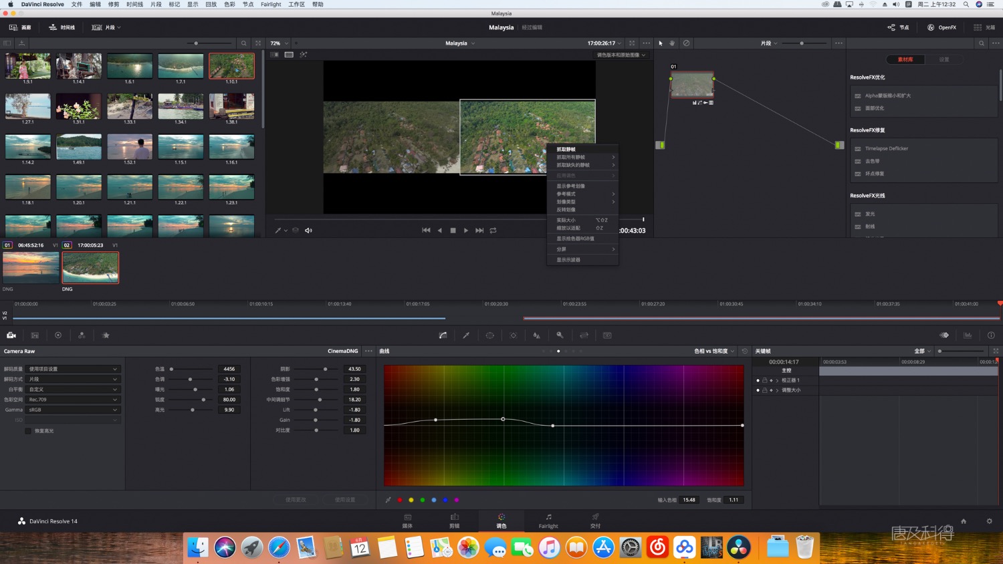The height and width of the screenshot is (564, 1003).
Task: Open the Color Match palette icon
Action: pyautogui.click(x=35, y=335)
